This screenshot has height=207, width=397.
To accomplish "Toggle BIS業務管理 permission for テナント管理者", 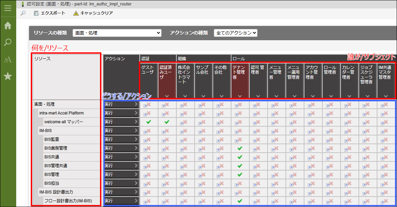I will tap(240, 148).
